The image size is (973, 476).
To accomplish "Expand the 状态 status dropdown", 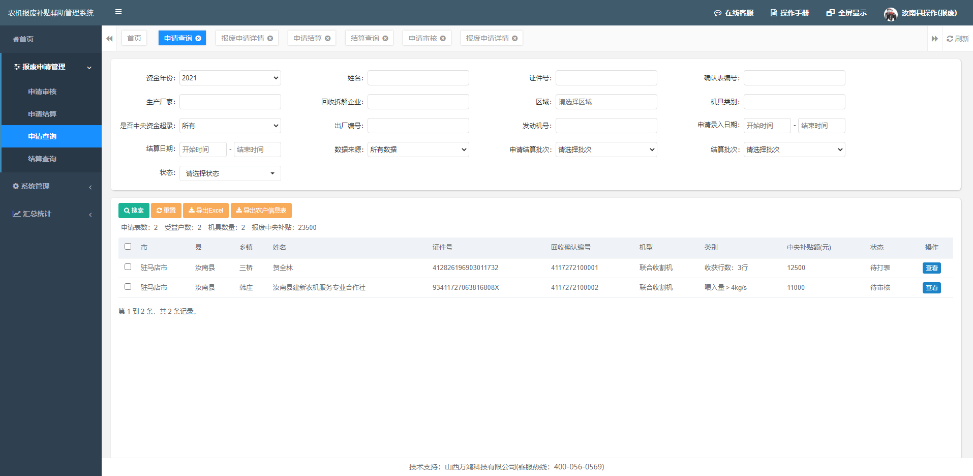I will pyautogui.click(x=230, y=173).
